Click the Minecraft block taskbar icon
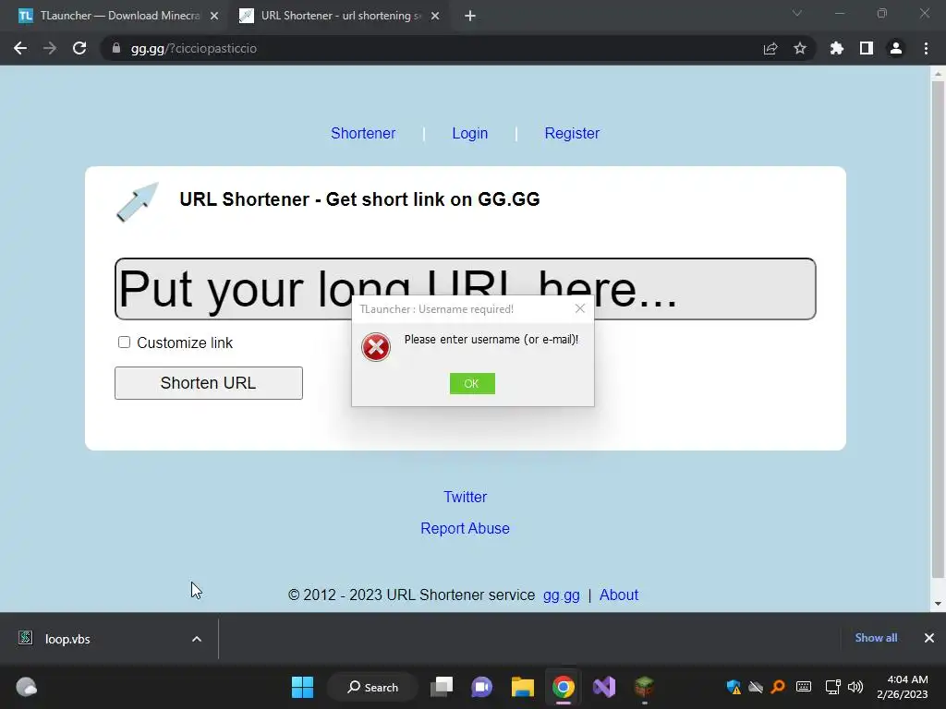 tap(644, 687)
